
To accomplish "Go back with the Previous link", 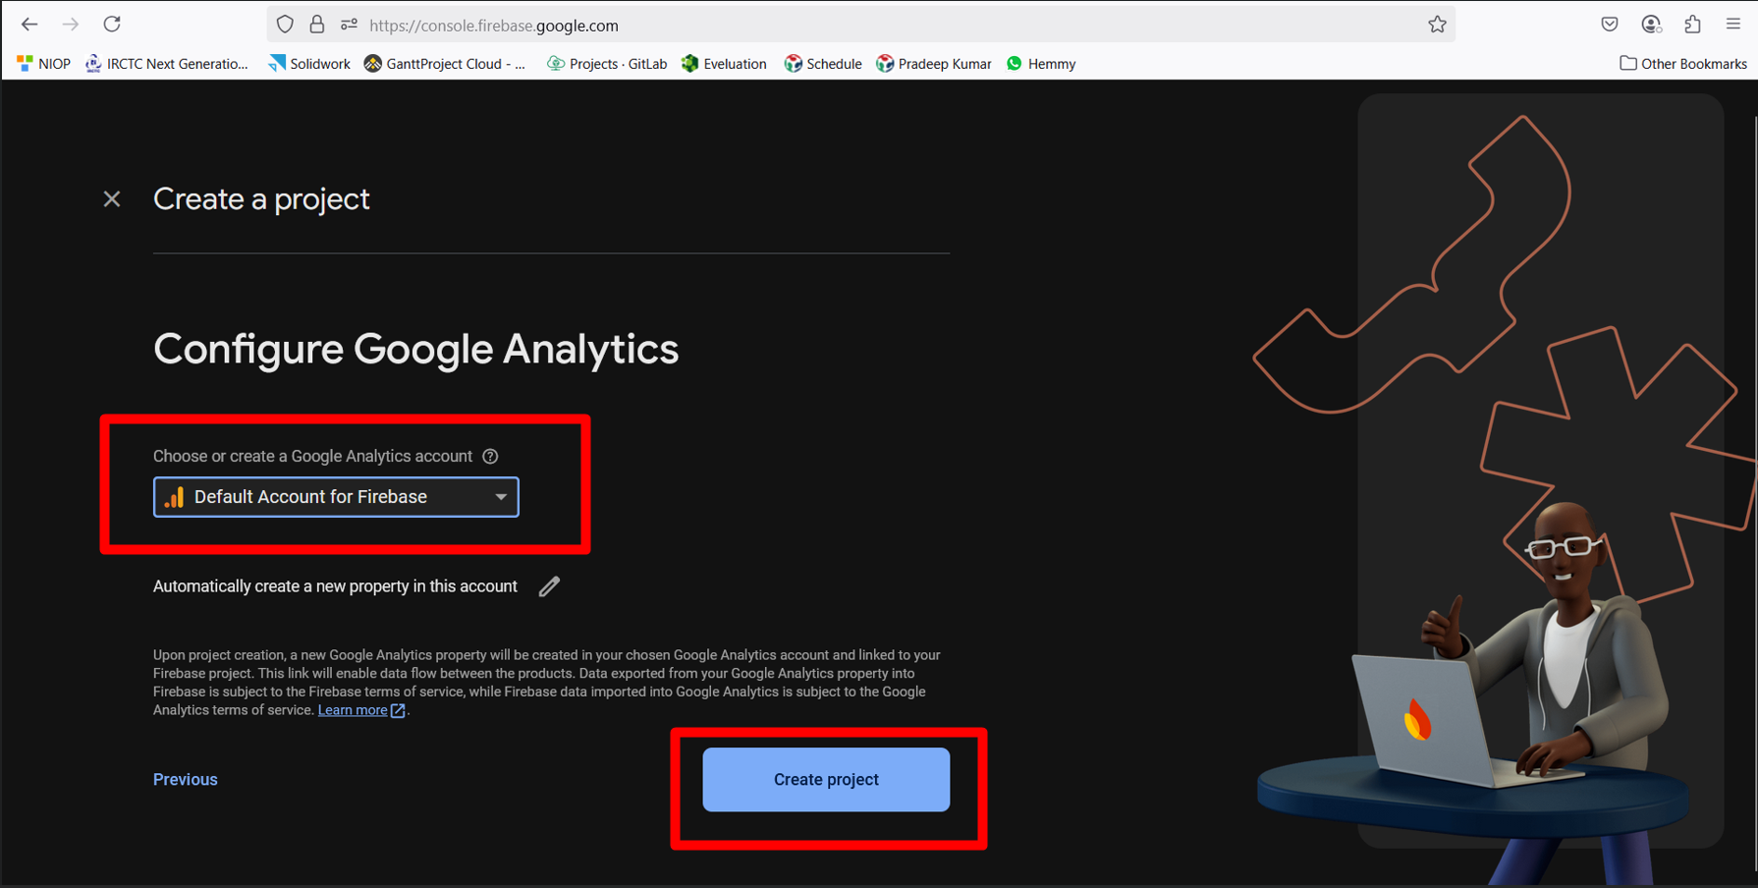I will click(x=186, y=780).
